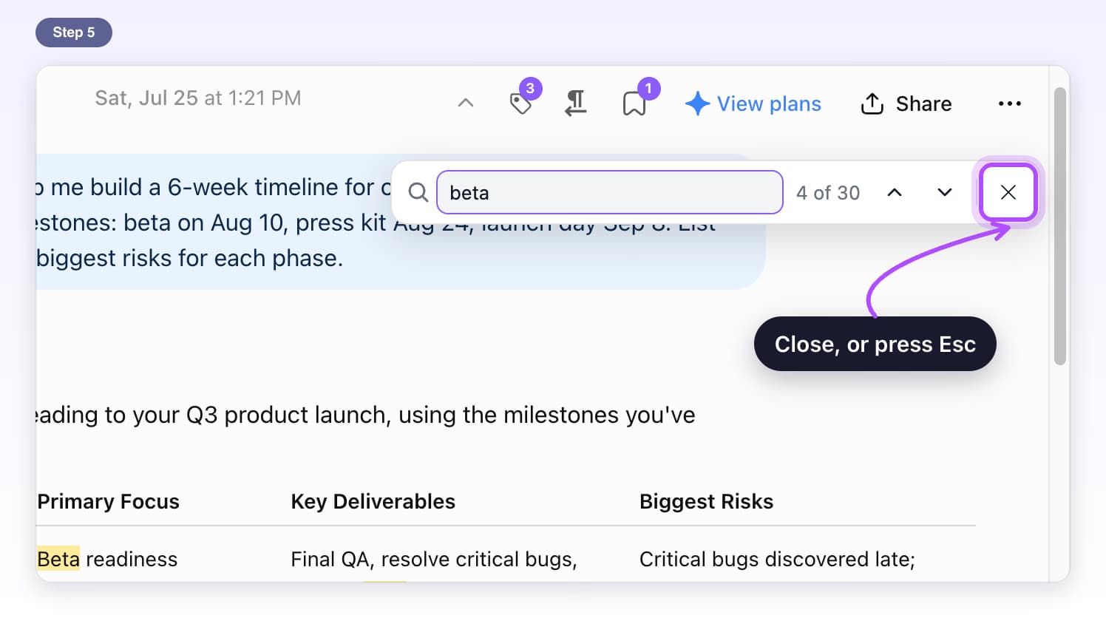The height and width of the screenshot is (618, 1106).
Task: Click the upload icon beside Share
Action: [872, 103]
